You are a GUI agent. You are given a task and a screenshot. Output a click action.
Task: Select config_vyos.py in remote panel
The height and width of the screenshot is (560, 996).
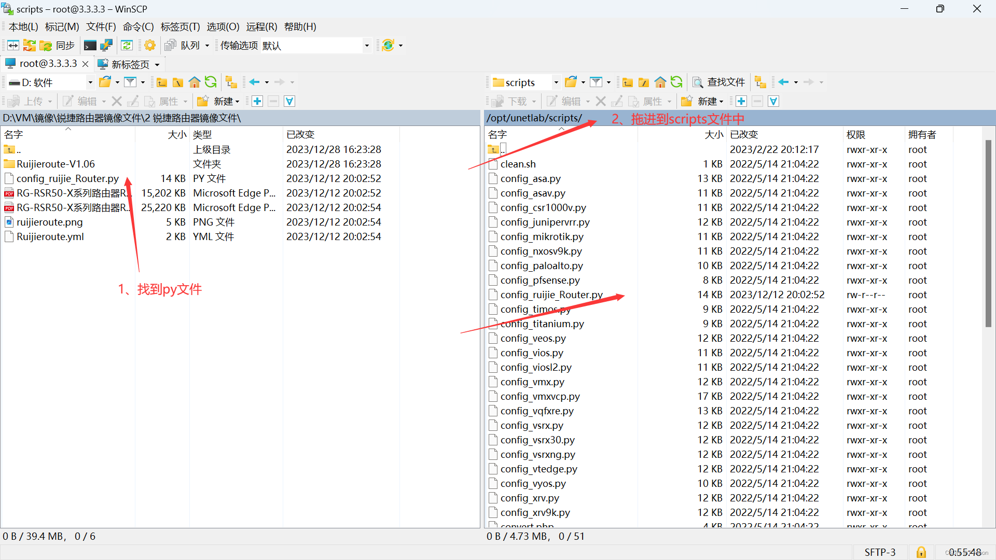[533, 483]
